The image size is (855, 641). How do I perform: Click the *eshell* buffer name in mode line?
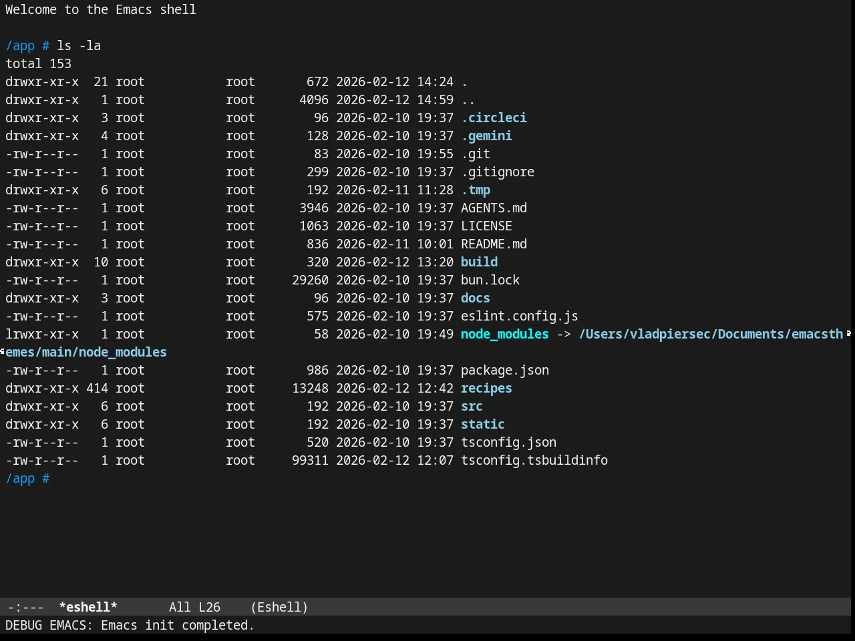tap(88, 607)
